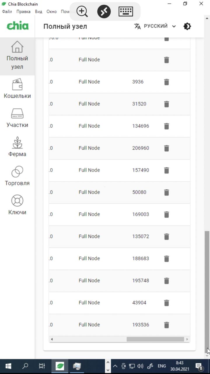210x374 pixels.
Task: Open the РУССКИЙ language dropdown
Action: (155, 26)
